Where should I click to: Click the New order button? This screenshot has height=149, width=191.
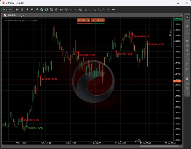(8, 10)
